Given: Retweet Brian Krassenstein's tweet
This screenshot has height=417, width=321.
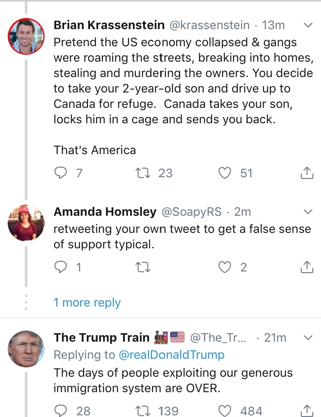Looking at the screenshot, I should [x=140, y=173].
